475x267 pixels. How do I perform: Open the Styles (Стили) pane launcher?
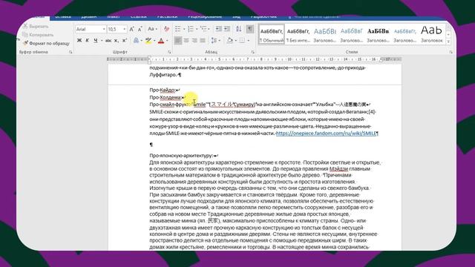click(x=451, y=52)
